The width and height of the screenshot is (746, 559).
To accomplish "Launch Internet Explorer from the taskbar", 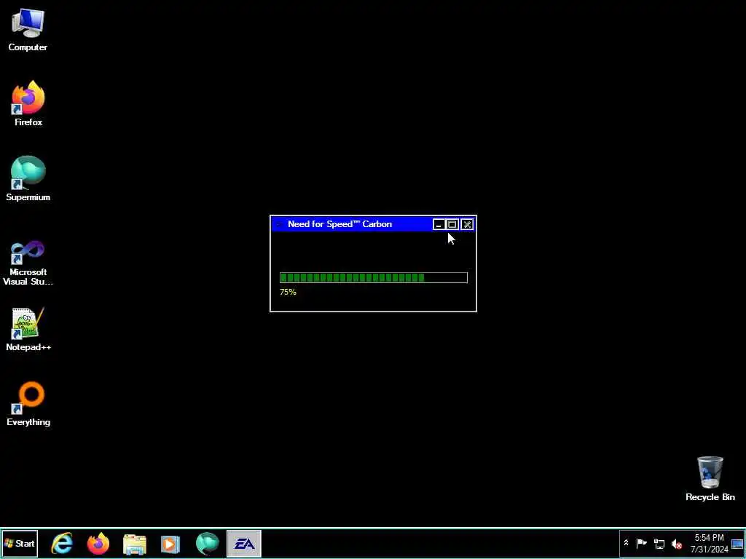I will pyautogui.click(x=63, y=543).
